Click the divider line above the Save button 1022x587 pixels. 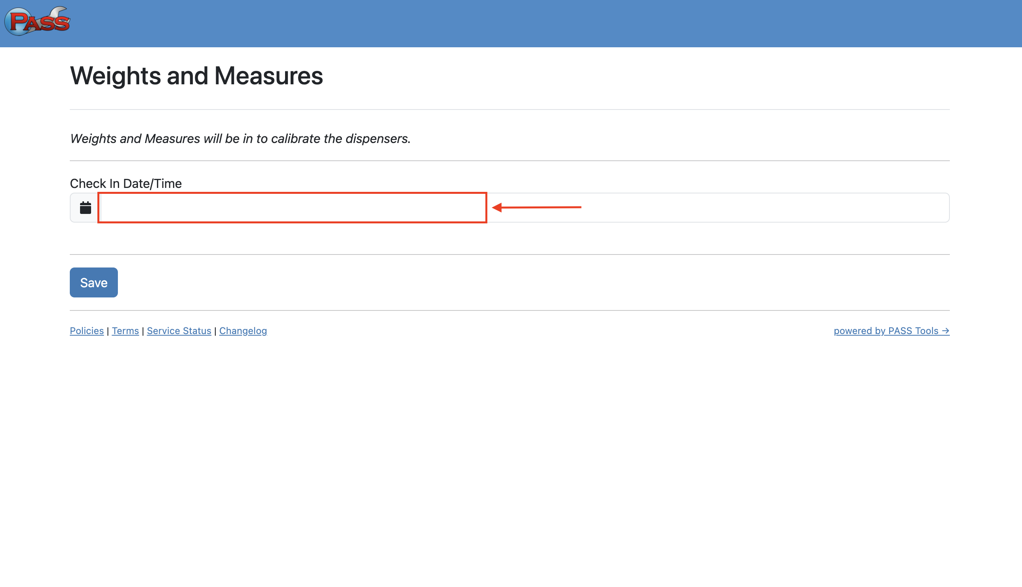[x=509, y=254]
